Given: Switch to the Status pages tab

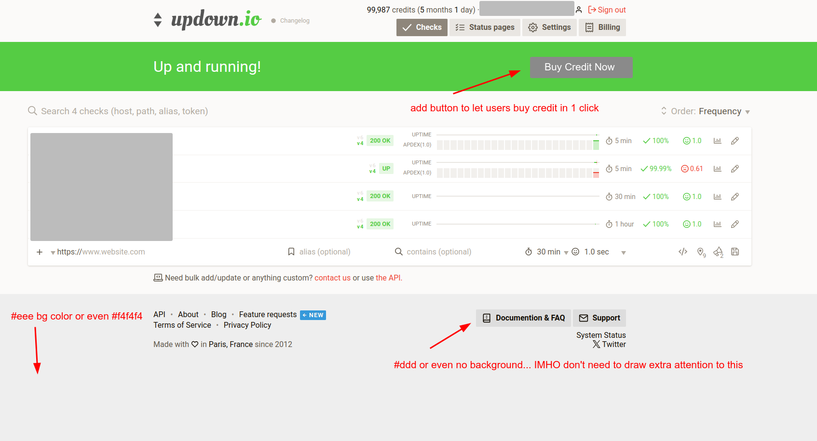Looking at the screenshot, I should (x=485, y=27).
